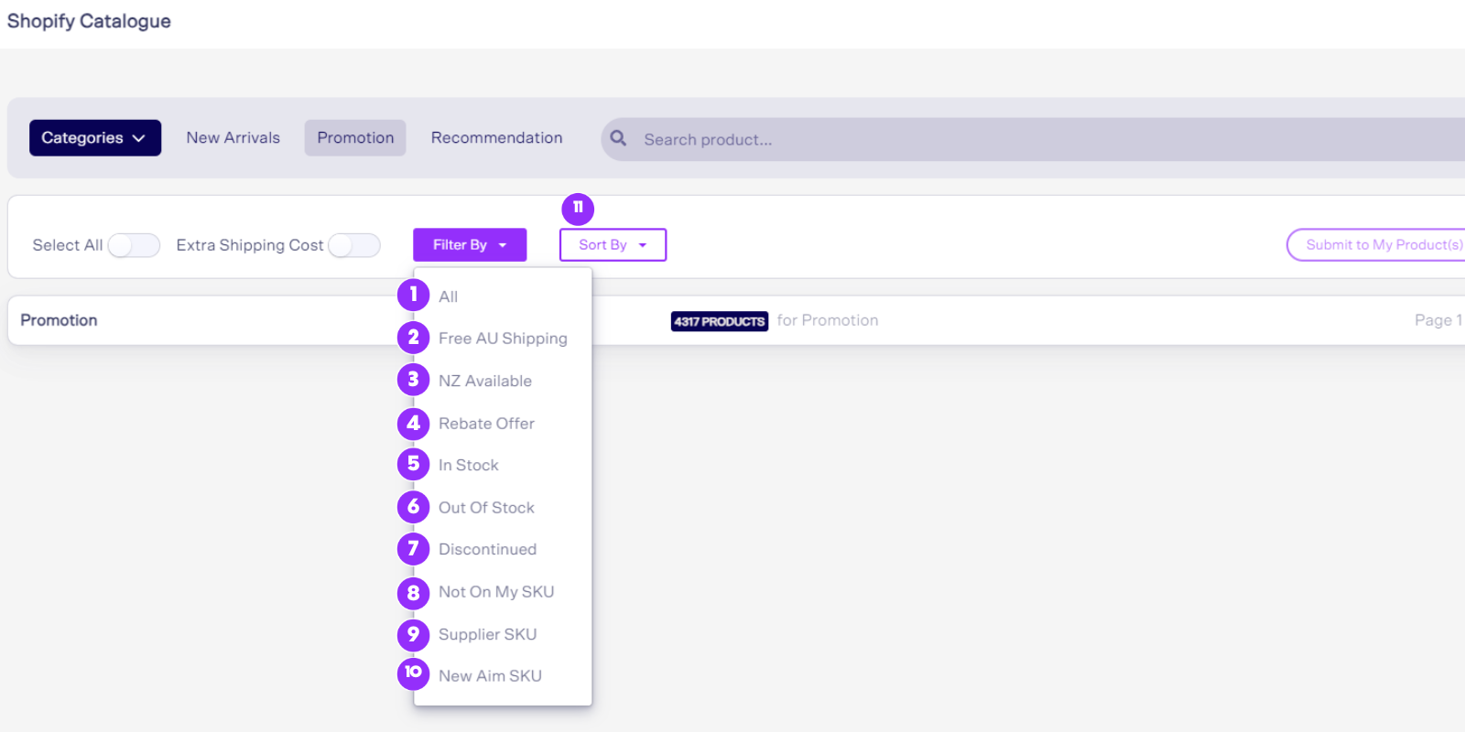Switch to New Arrivals tab
This screenshot has width=1465, height=732.
pyautogui.click(x=233, y=138)
